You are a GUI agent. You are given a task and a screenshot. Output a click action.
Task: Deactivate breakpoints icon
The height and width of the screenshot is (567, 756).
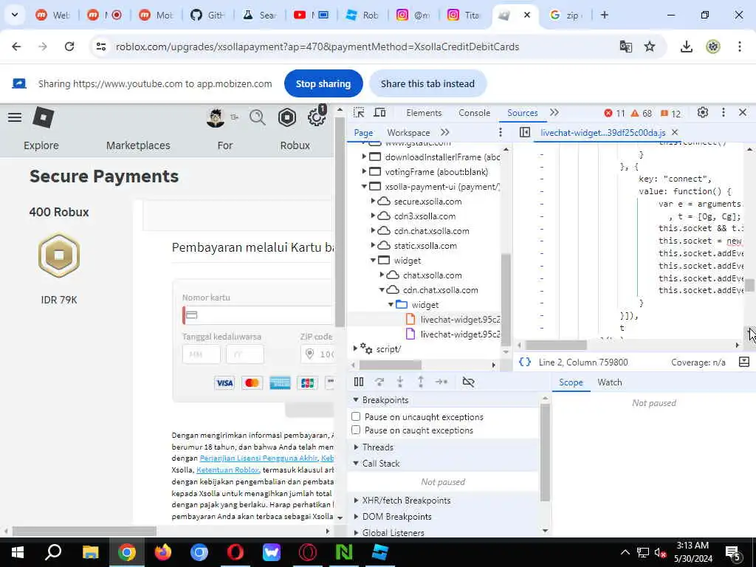tap(468, 382)
